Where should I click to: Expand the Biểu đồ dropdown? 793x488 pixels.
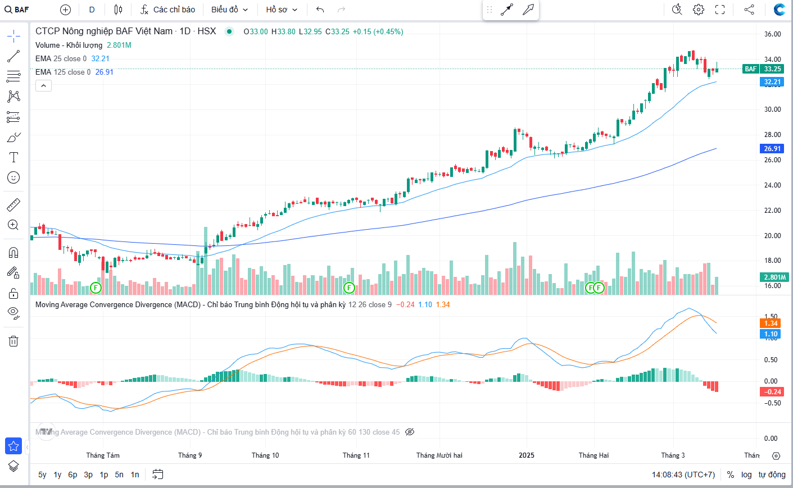229,10
